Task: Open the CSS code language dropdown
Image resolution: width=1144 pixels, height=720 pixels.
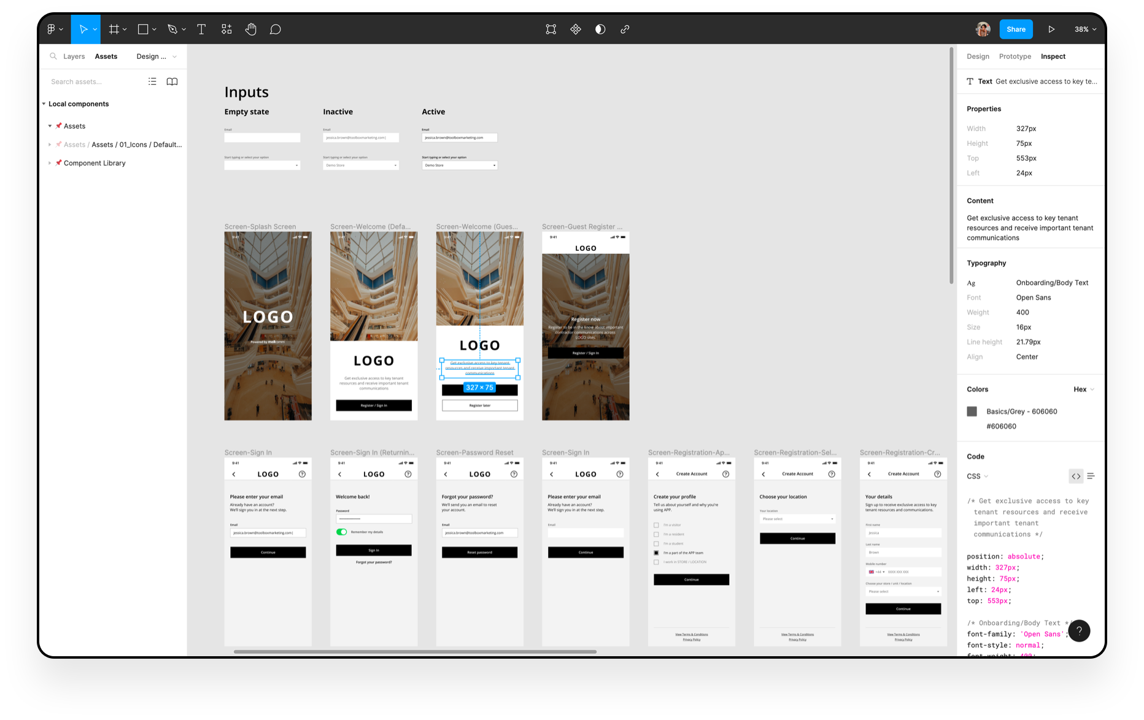Action: pyautogui.click(x=978, y=476)
